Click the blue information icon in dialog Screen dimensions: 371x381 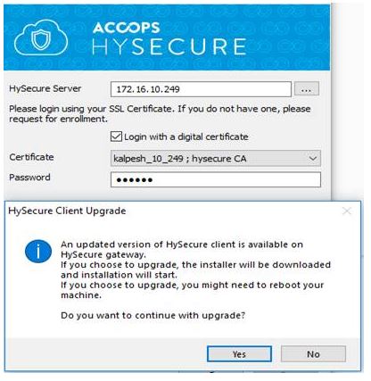click(38, 252)
